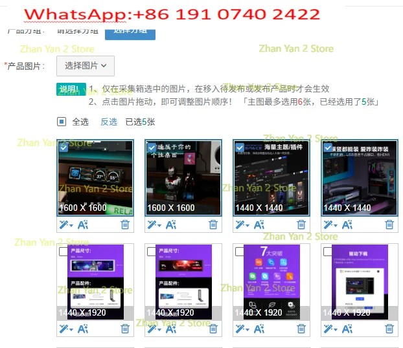Click the 产品图片 field label
This screenshot has height=348, width=403.
(25, 66)
